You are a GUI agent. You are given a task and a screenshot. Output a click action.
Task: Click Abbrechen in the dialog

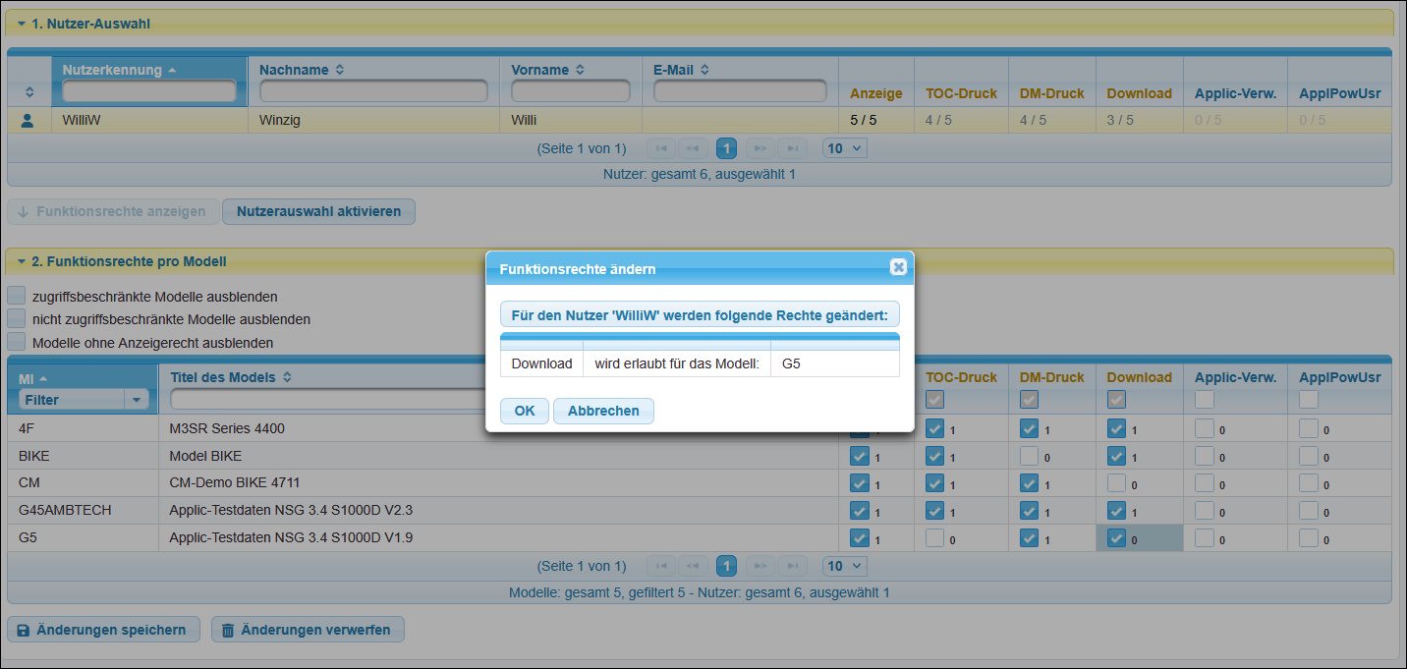pos(603,411)
